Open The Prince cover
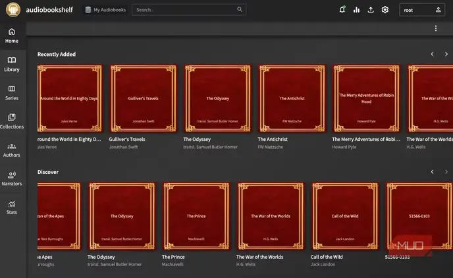This screenshot has height=278, width=453. (x=196, y=216)
